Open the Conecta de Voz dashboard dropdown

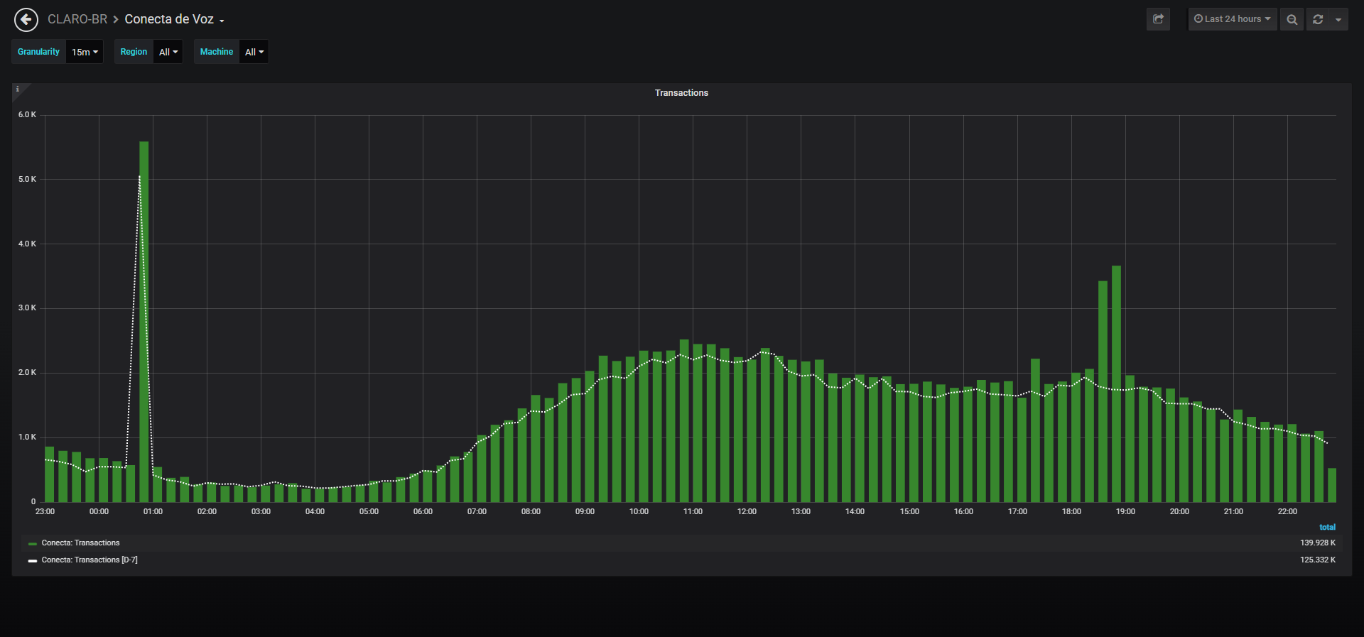(x=175, y=19)
